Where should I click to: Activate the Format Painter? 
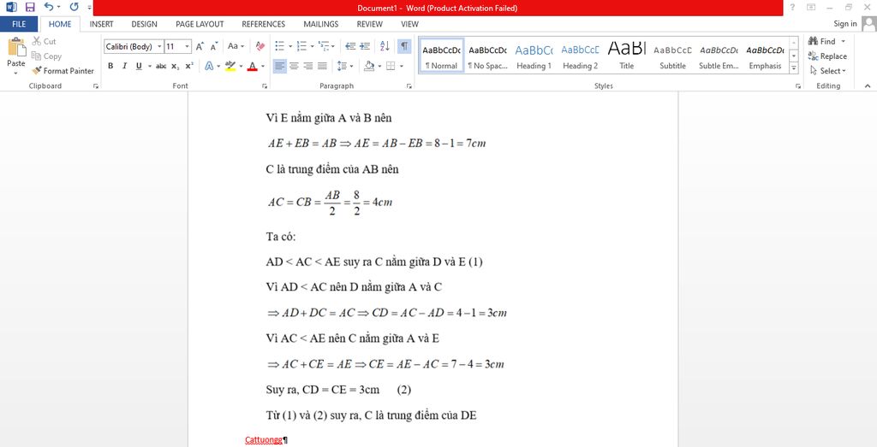63,71
